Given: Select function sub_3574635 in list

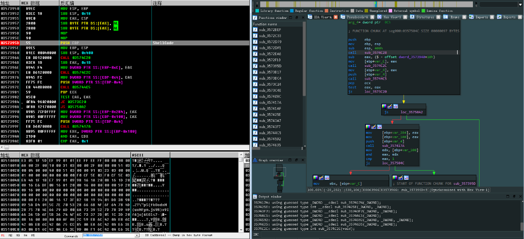Looking at the screenshot, I should coord(278,145).
